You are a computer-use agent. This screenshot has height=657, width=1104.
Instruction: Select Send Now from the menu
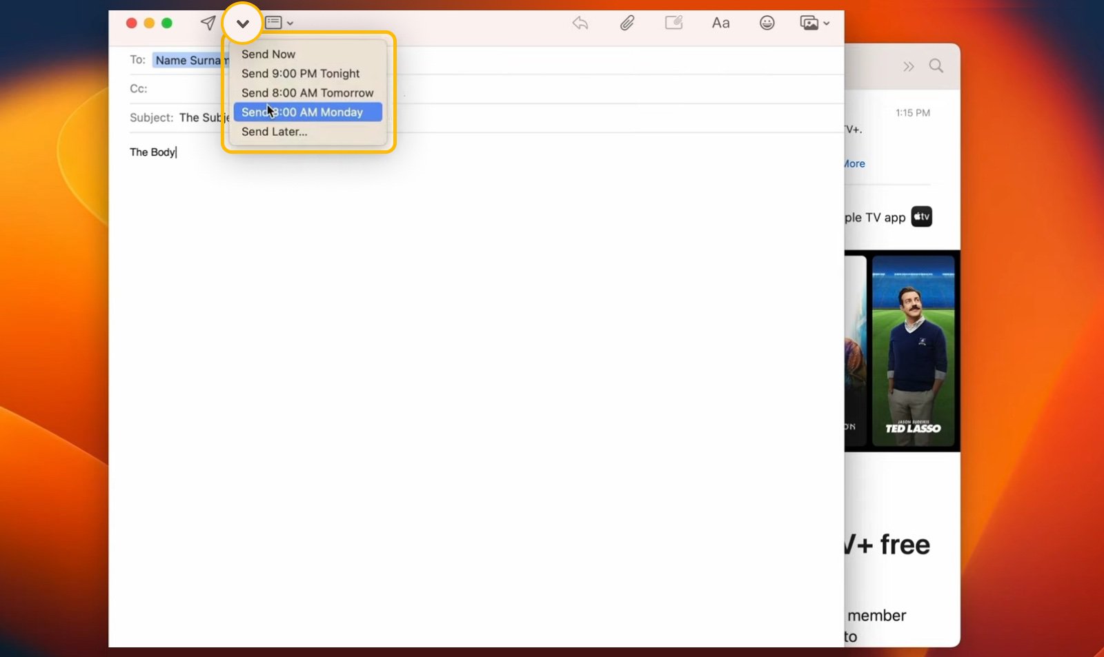tap(268, 54)
